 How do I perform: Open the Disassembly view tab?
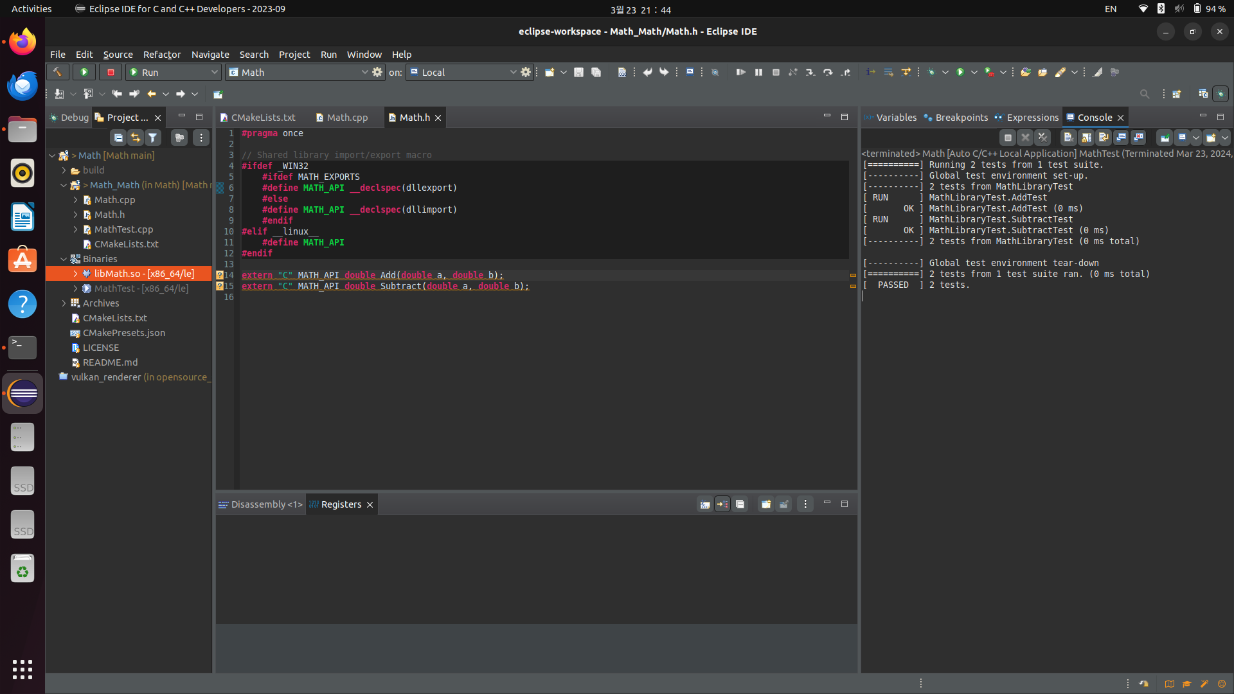(x=260, y=504)
